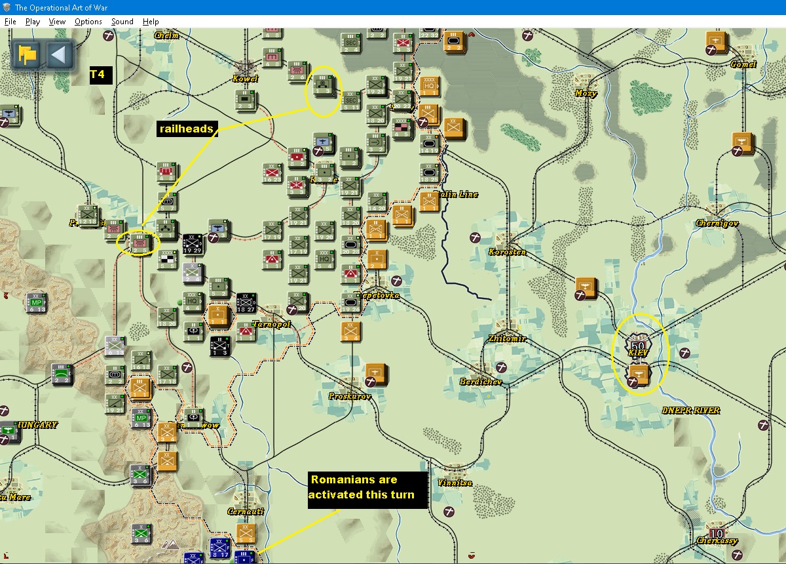
Task: Click the Berdichev city label
Action: pyautogui.click(x=480, y=382)
